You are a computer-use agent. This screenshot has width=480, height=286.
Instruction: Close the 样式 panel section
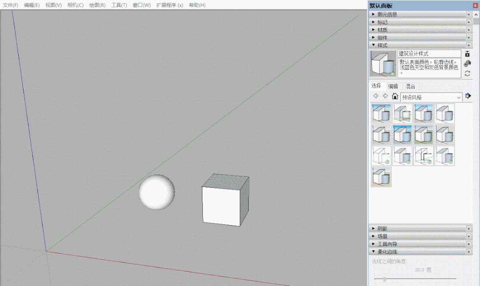(469, 45)
